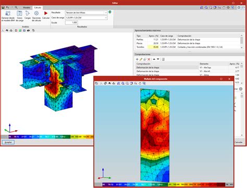The width and height of the screenshot is (247, 188).
Task: Toggle the blue display mode icon
Action: click(24, 31)
